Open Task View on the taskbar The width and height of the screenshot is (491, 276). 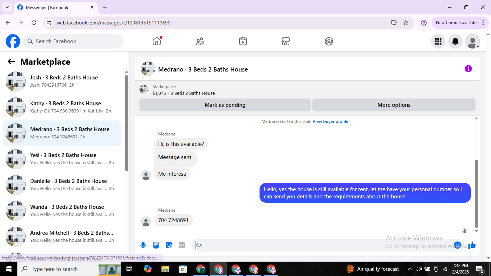[129, 269]
